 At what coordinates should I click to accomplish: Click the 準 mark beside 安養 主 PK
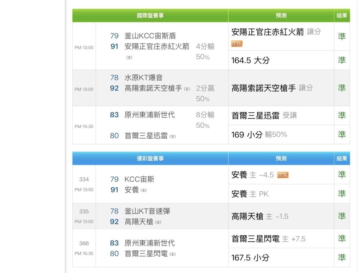click(x=342, y=194)
